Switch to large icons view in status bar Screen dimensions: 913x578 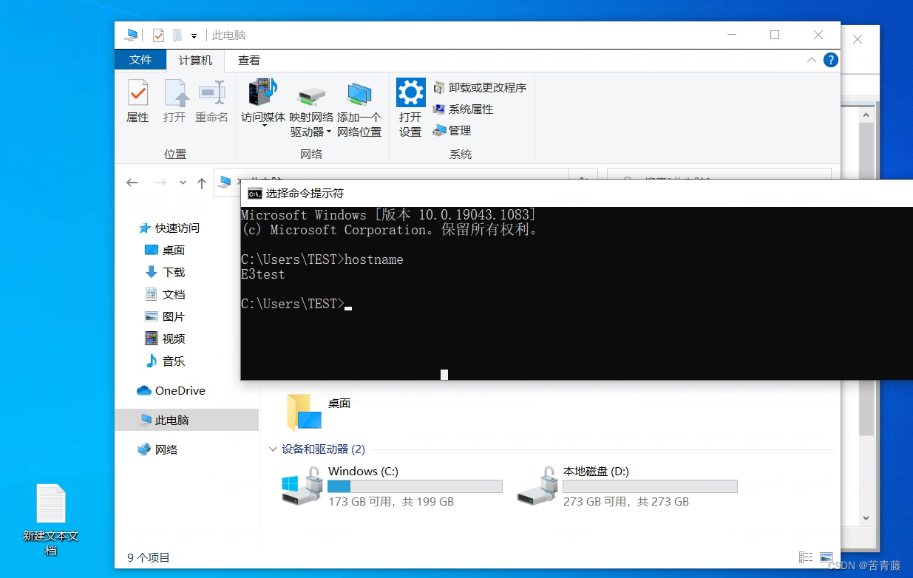pos(827,557)
